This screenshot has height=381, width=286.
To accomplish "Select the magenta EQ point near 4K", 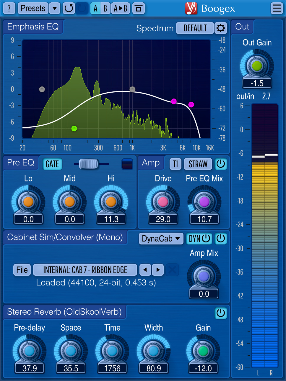I will click(x=174, y=101).
